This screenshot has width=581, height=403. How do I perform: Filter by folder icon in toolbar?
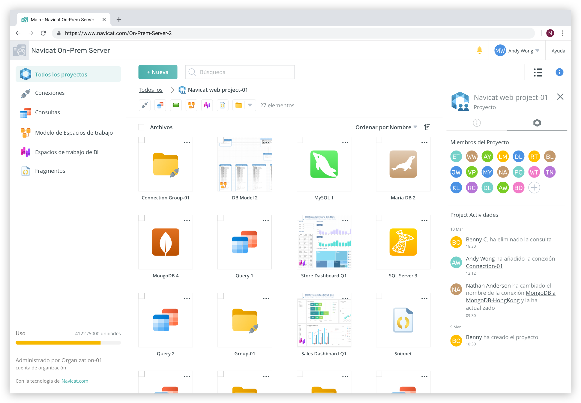(238, 105)
